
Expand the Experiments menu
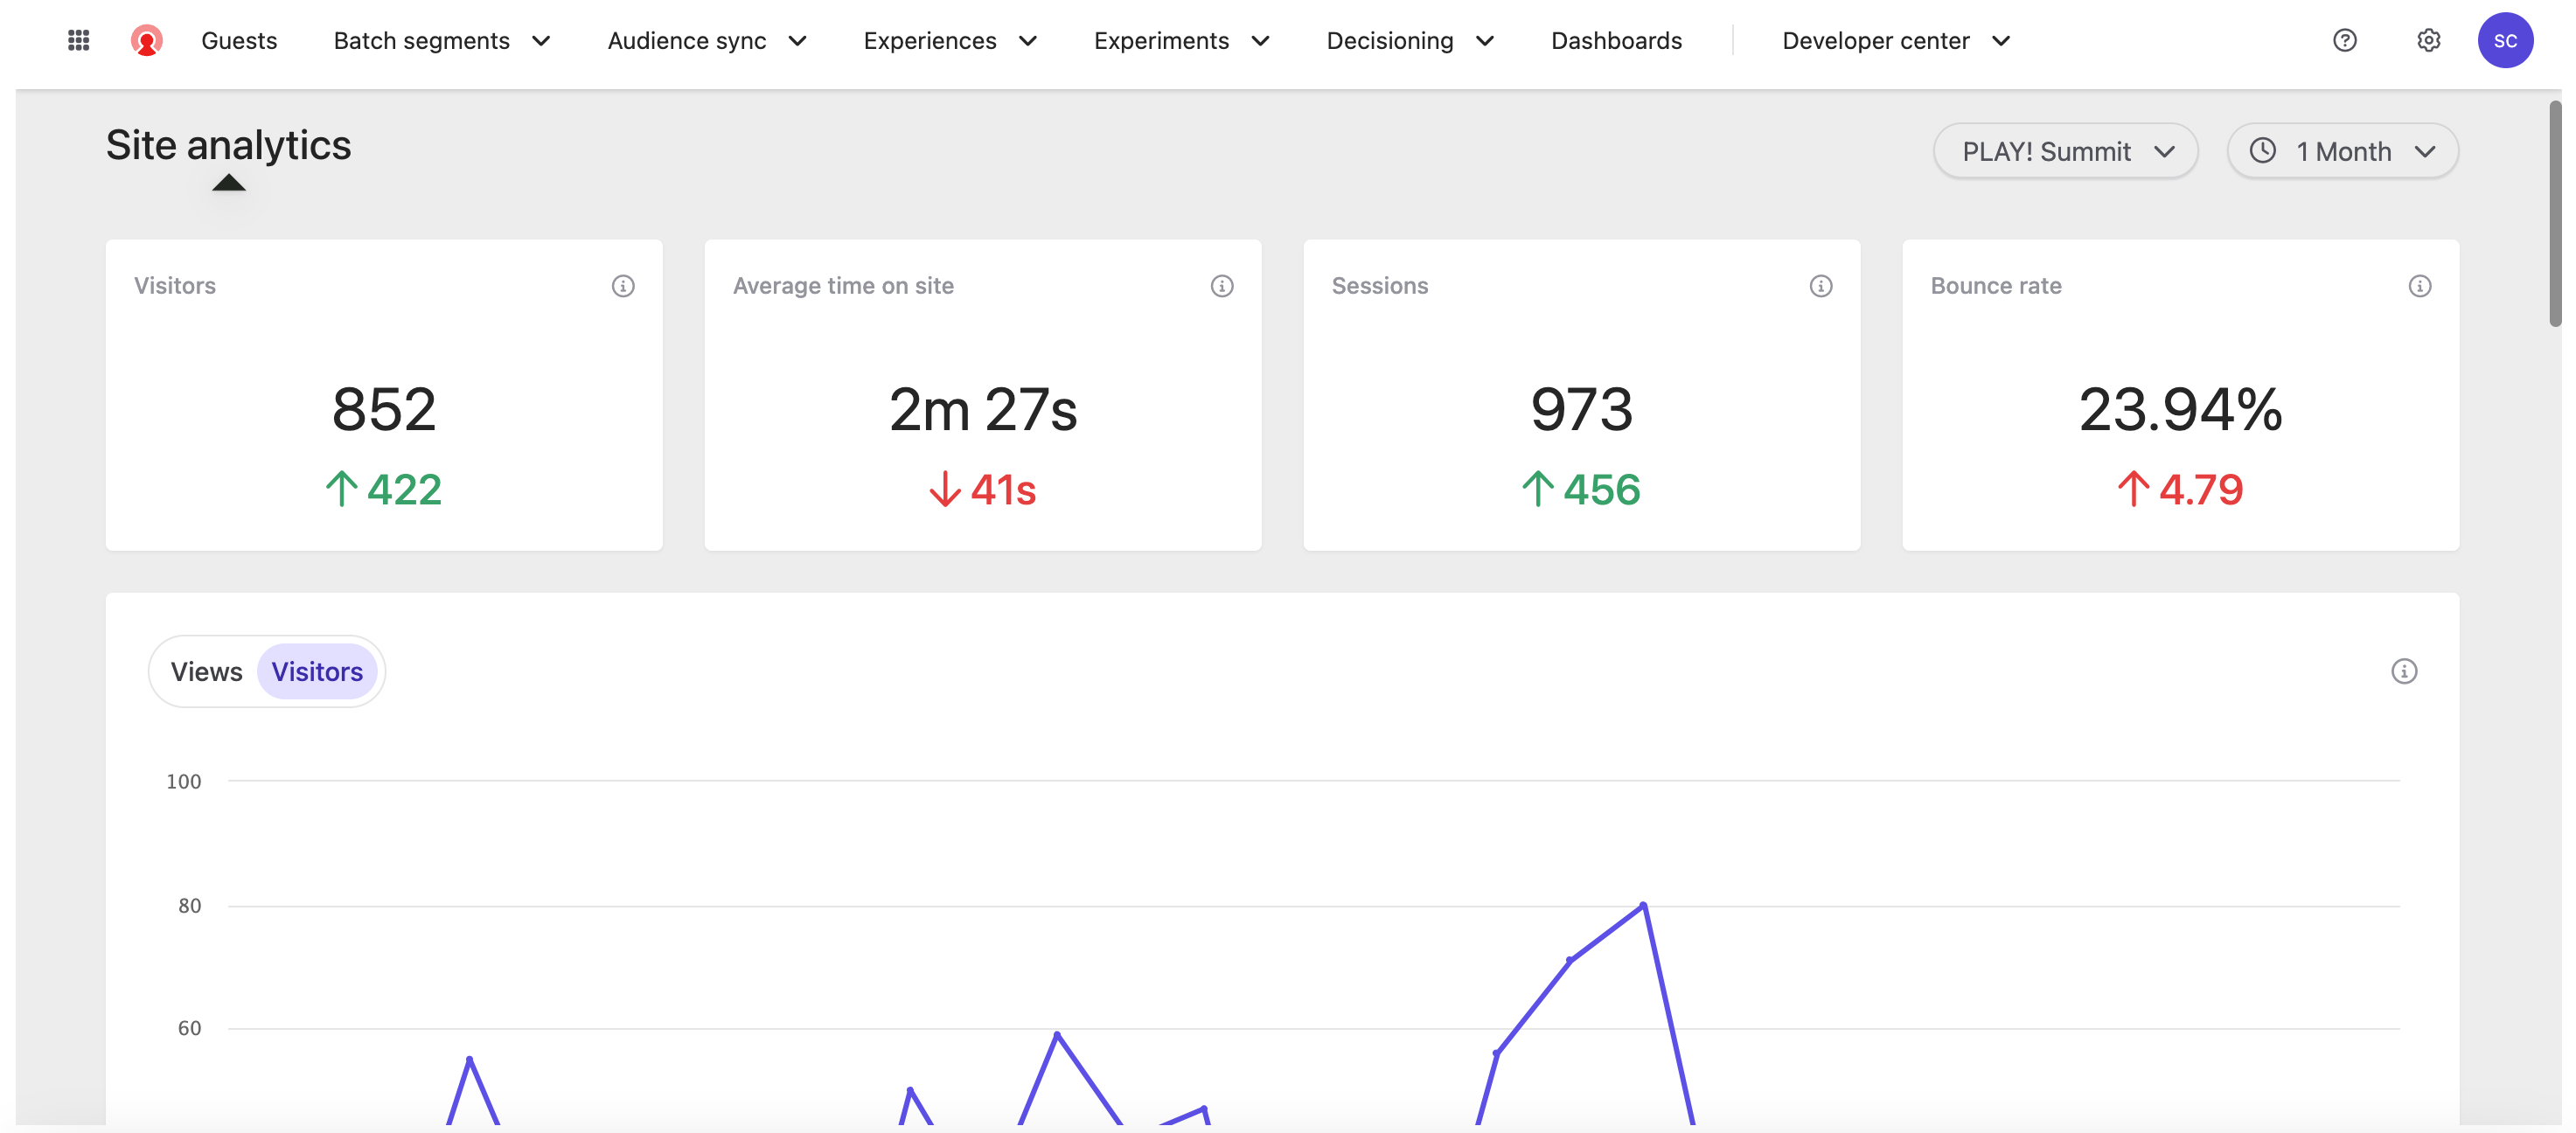tap(1180, 40)
